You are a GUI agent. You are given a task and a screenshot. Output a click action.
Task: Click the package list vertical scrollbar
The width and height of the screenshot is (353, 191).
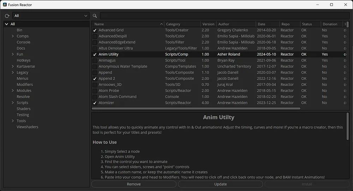[348, 25]
